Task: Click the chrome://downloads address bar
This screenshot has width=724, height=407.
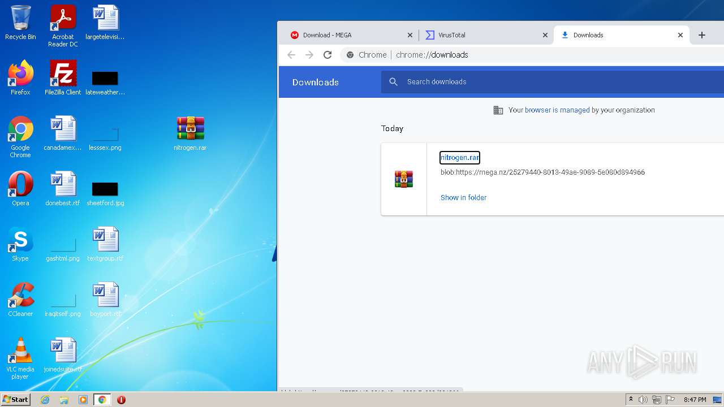Action: 532,55
